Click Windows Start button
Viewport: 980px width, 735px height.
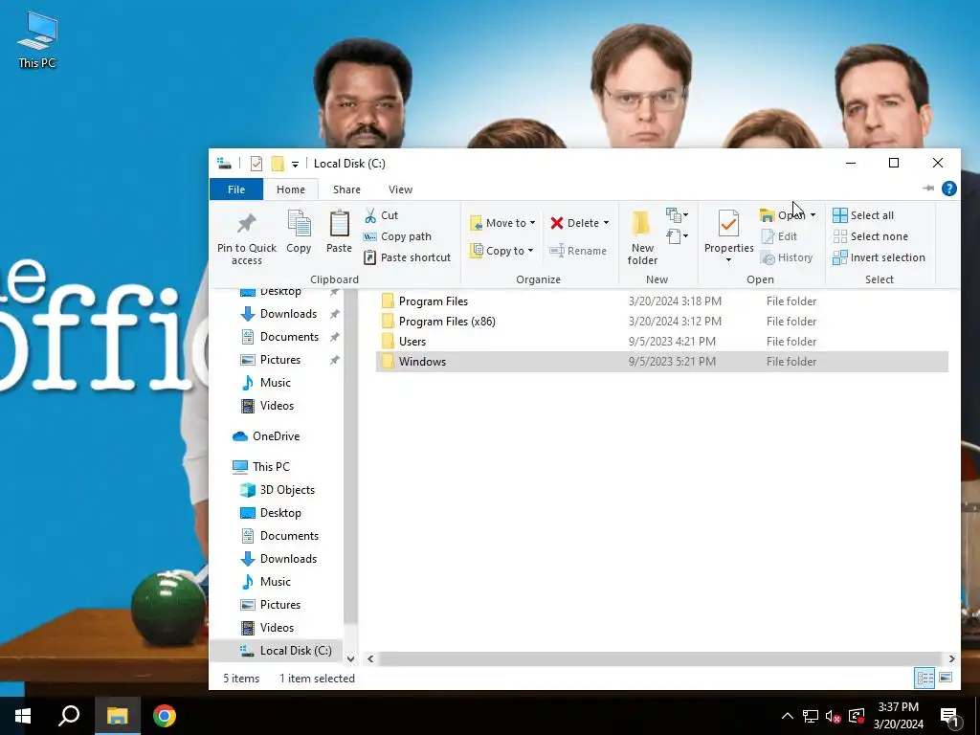click(x=23, y=716)
